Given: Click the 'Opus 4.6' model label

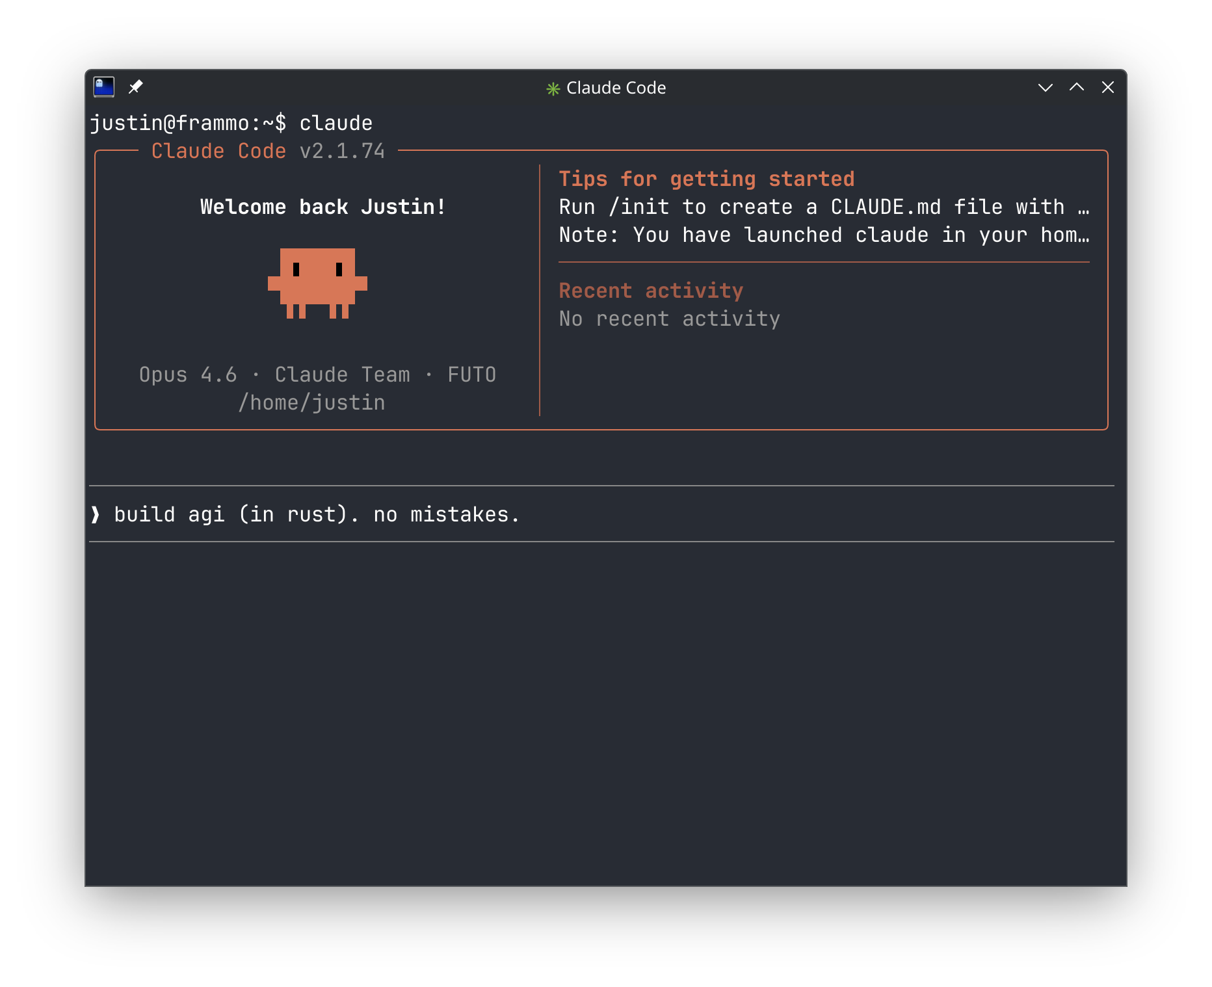Looking at the screenshot, I should click(188, 375).
